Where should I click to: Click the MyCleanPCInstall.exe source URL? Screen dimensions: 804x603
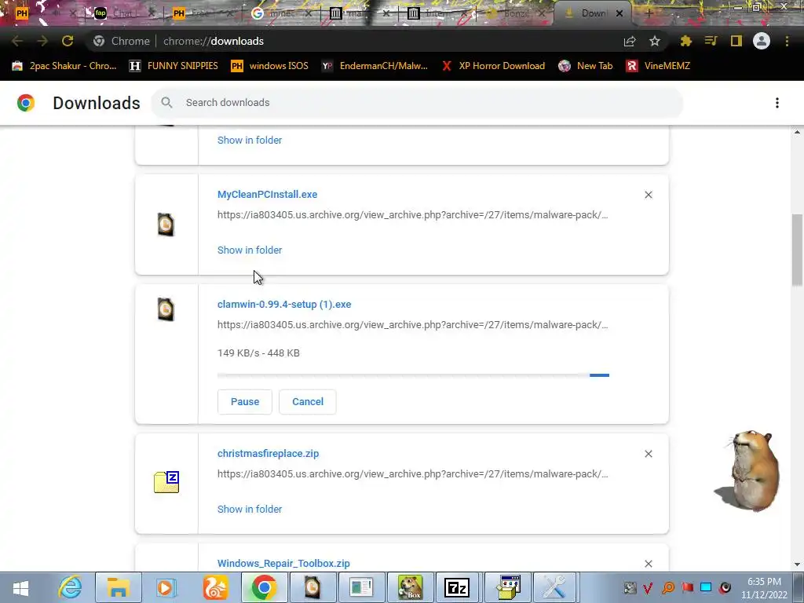[413, 215]
